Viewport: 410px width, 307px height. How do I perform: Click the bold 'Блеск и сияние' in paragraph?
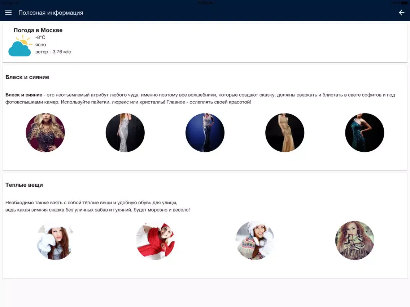24,95
